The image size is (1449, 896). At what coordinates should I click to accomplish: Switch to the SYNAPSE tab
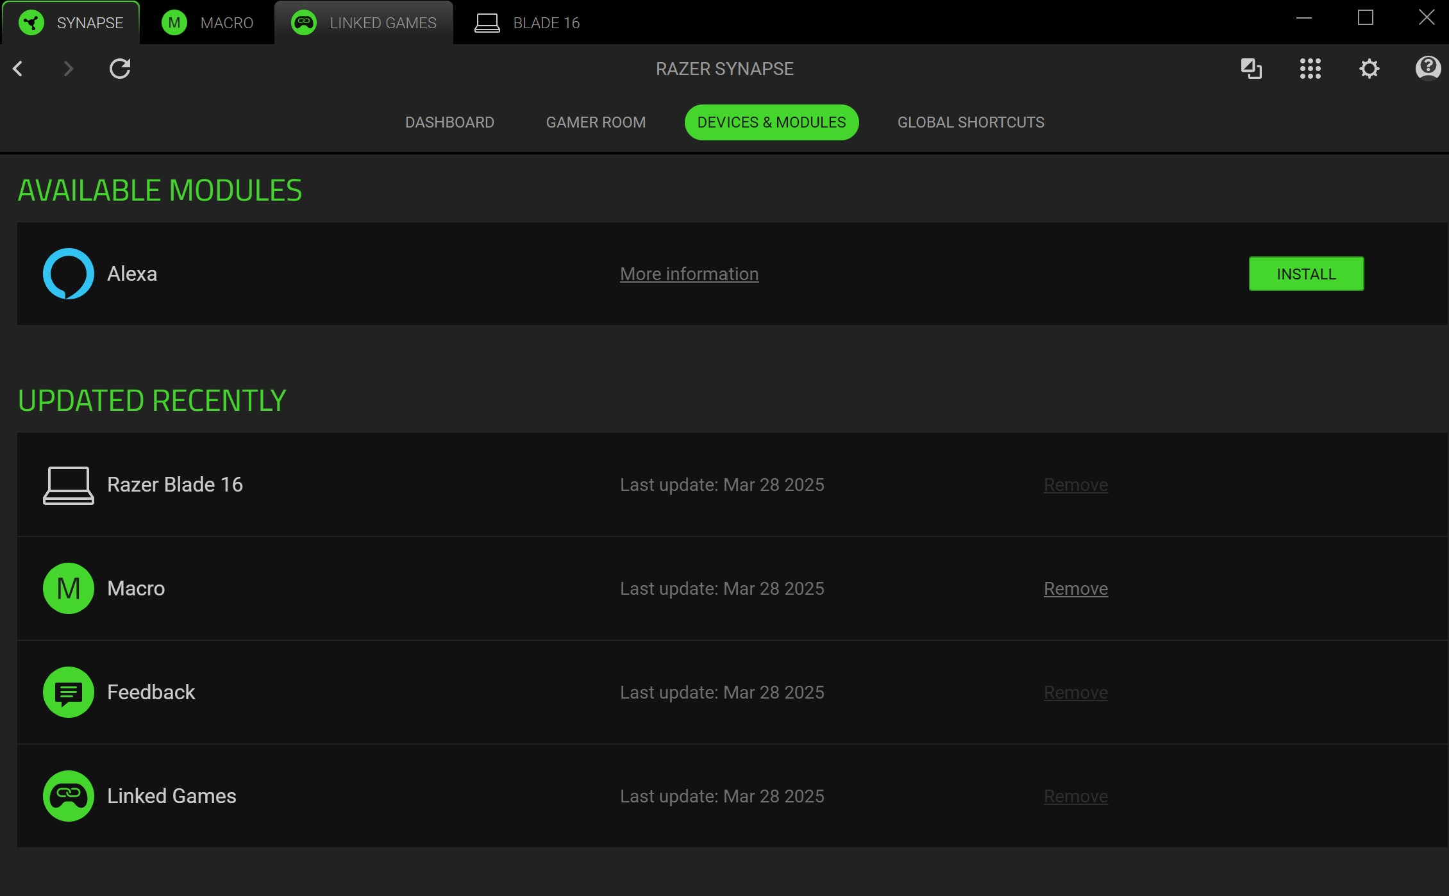point(71,23)
